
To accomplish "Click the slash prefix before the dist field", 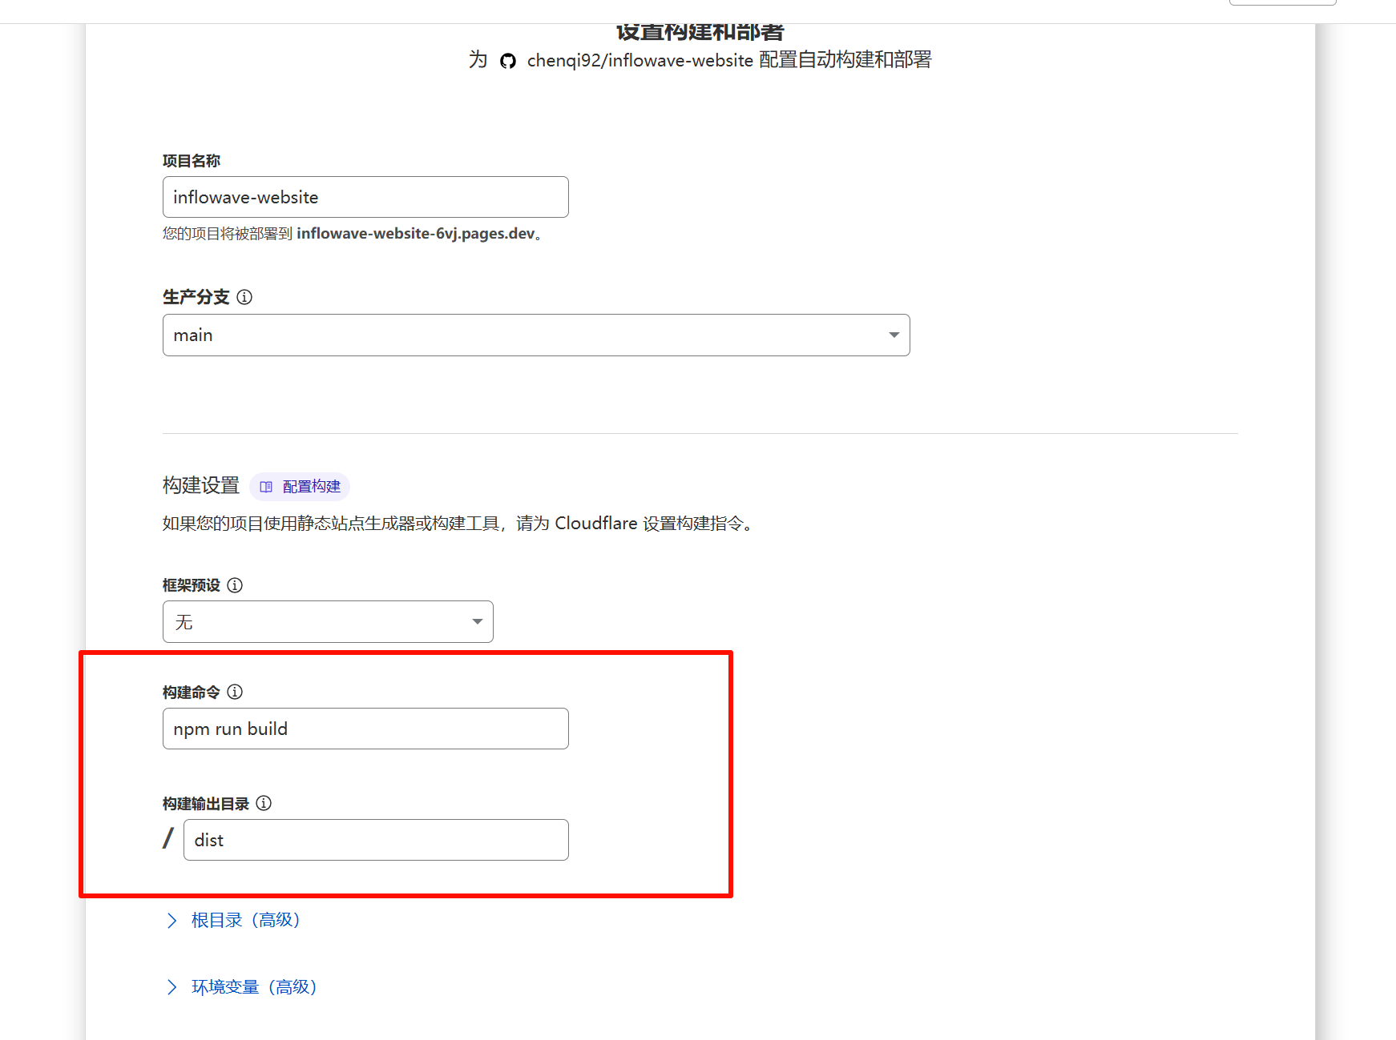I will pyautogui.click(x=168, y=839).
